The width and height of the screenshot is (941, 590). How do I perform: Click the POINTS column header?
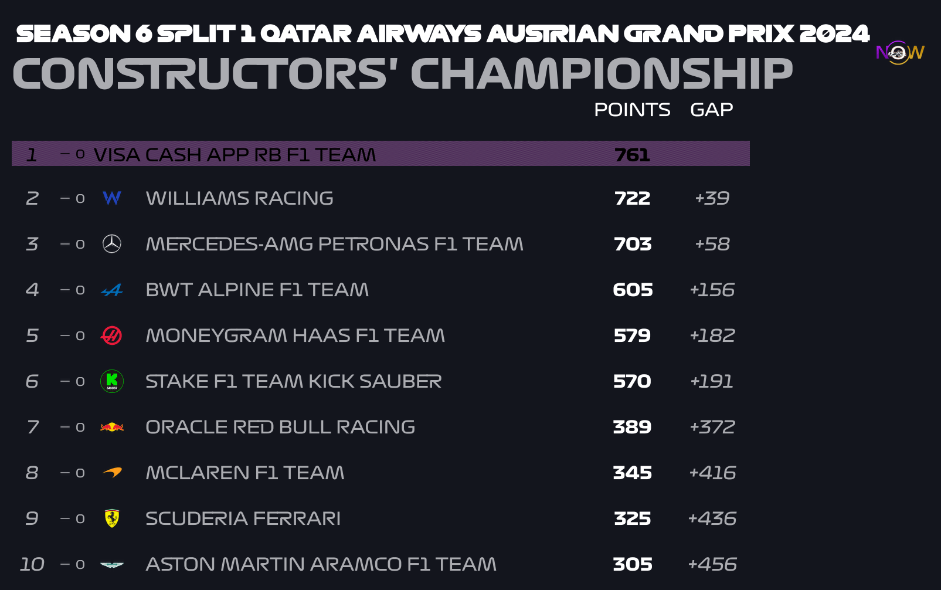632,110
